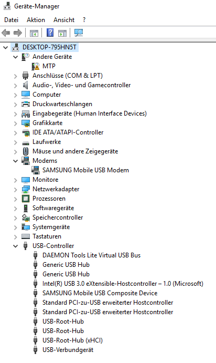Image resolution: width=216 pixels, height=363 pixels.
Task: Select the MTP device with warning icon
Action: [49, 66]
